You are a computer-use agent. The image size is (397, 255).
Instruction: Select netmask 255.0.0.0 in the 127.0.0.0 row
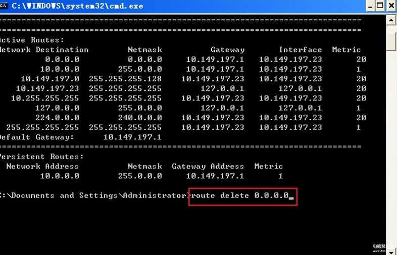[x=140, y=108]
